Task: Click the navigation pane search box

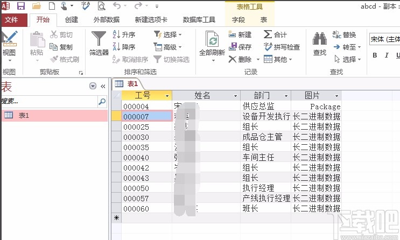Action: point(49,101)
